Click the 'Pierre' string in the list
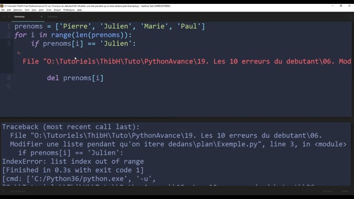 [x=75, y=27]
